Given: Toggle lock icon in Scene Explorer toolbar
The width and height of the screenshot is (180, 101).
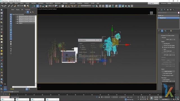Looking at the screenshot, I should [31, 12].
